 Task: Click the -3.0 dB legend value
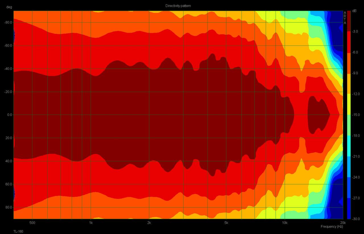pos(356,32)
